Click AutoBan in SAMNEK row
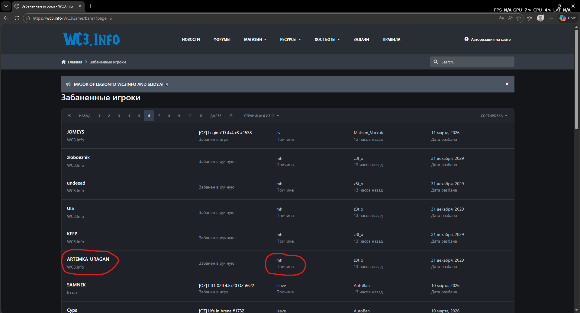Image resolution: width=580 pixels, height=313 pixels. 362,286
